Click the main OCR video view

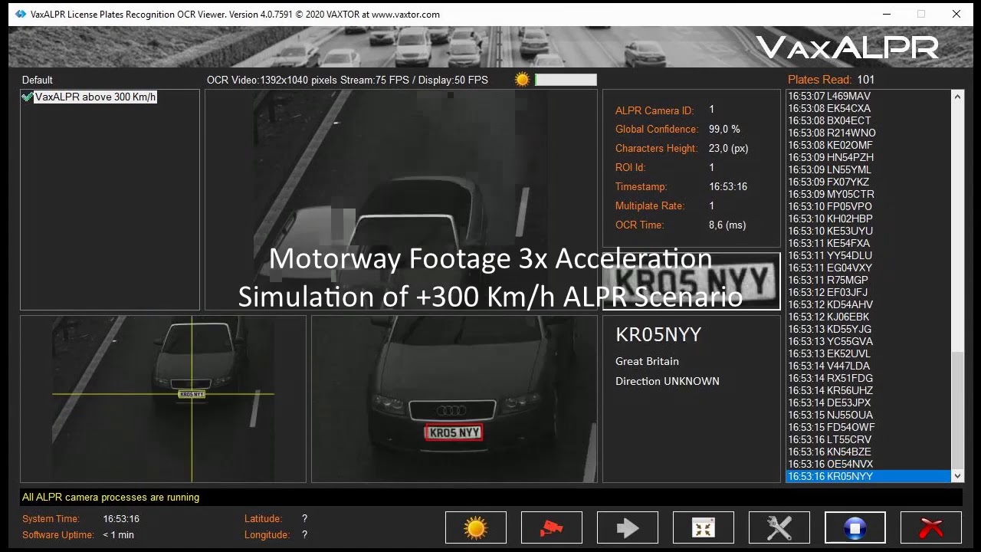[x=401, y=199]
